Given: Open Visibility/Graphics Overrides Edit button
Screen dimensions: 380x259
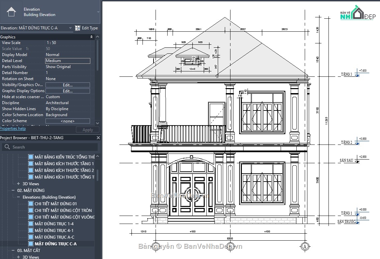Looking at the screenshot, I should click(x=68, y=85).
